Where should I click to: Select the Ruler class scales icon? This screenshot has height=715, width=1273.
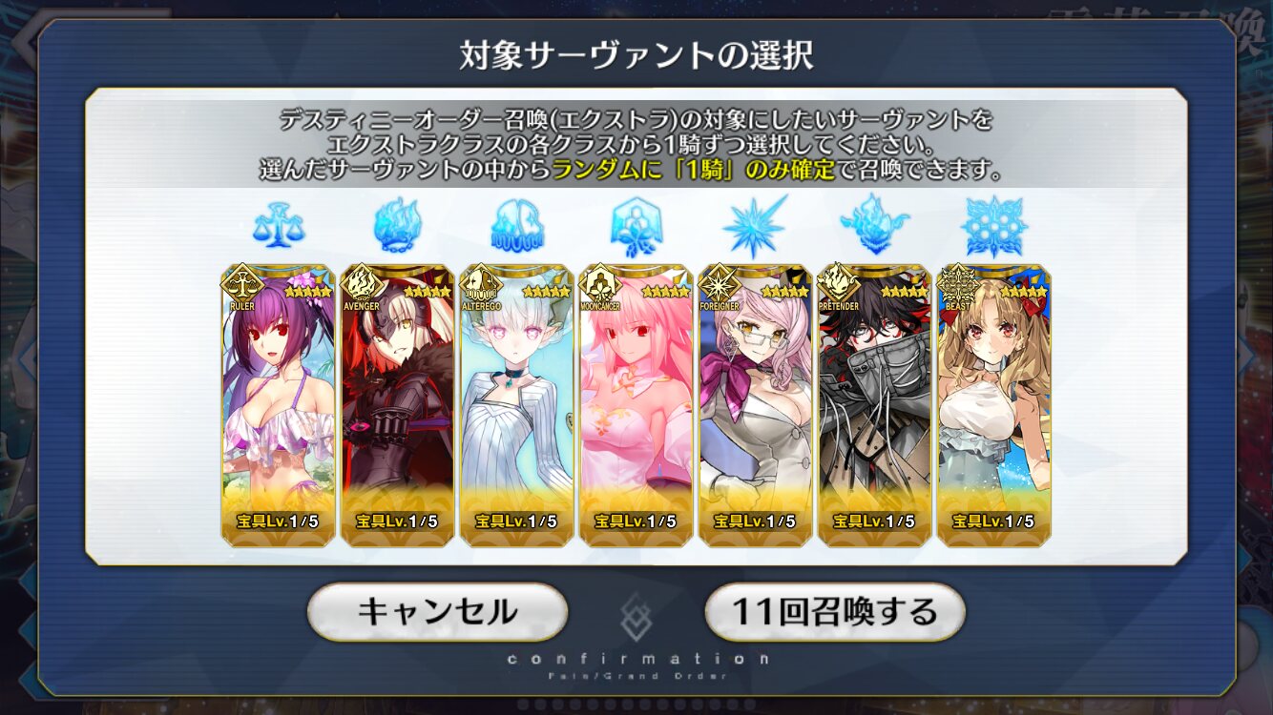tap(278, 226)
